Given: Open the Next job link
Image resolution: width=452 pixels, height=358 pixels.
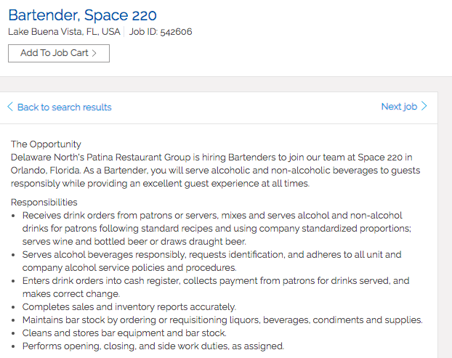Looking at the screenshot, I should [399, 107].
